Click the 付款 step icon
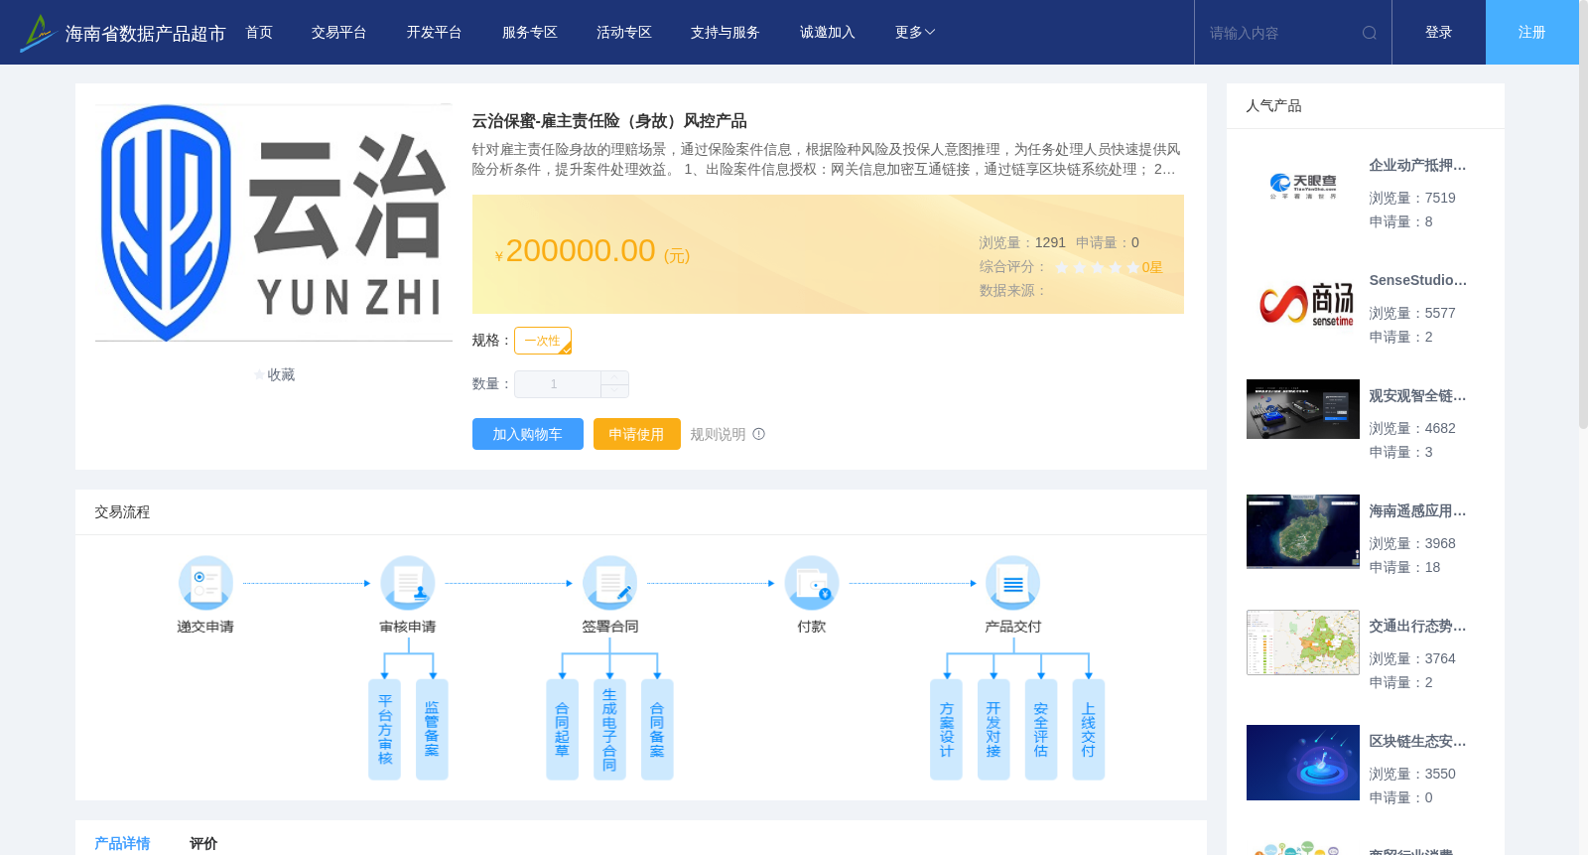Screen dimensions: 1588x855 click(812, 583)
